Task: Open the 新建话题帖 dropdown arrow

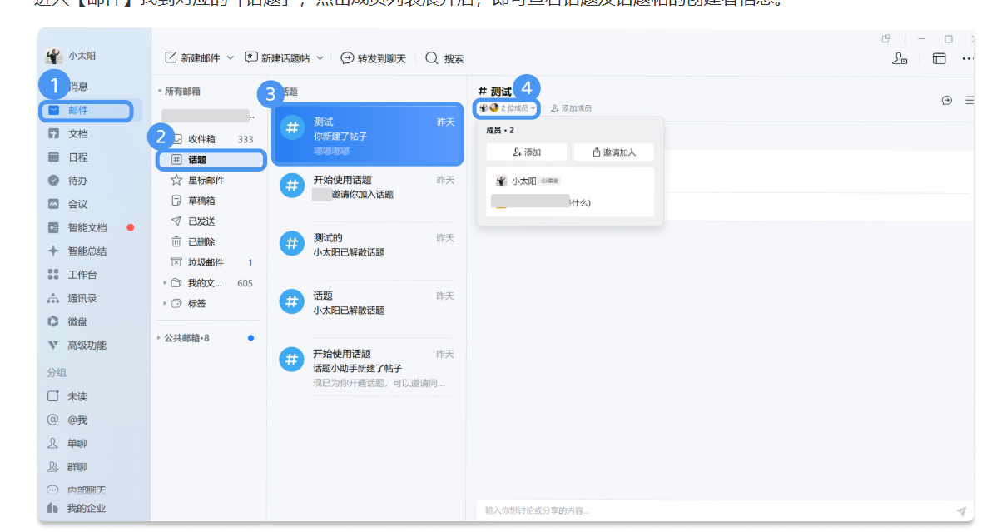Action: coord(320,57)
